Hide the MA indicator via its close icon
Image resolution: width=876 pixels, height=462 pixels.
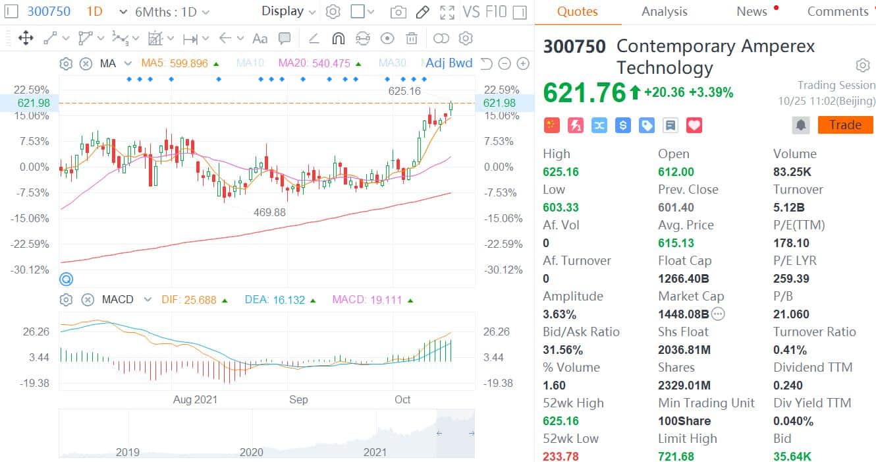(86, 63)
